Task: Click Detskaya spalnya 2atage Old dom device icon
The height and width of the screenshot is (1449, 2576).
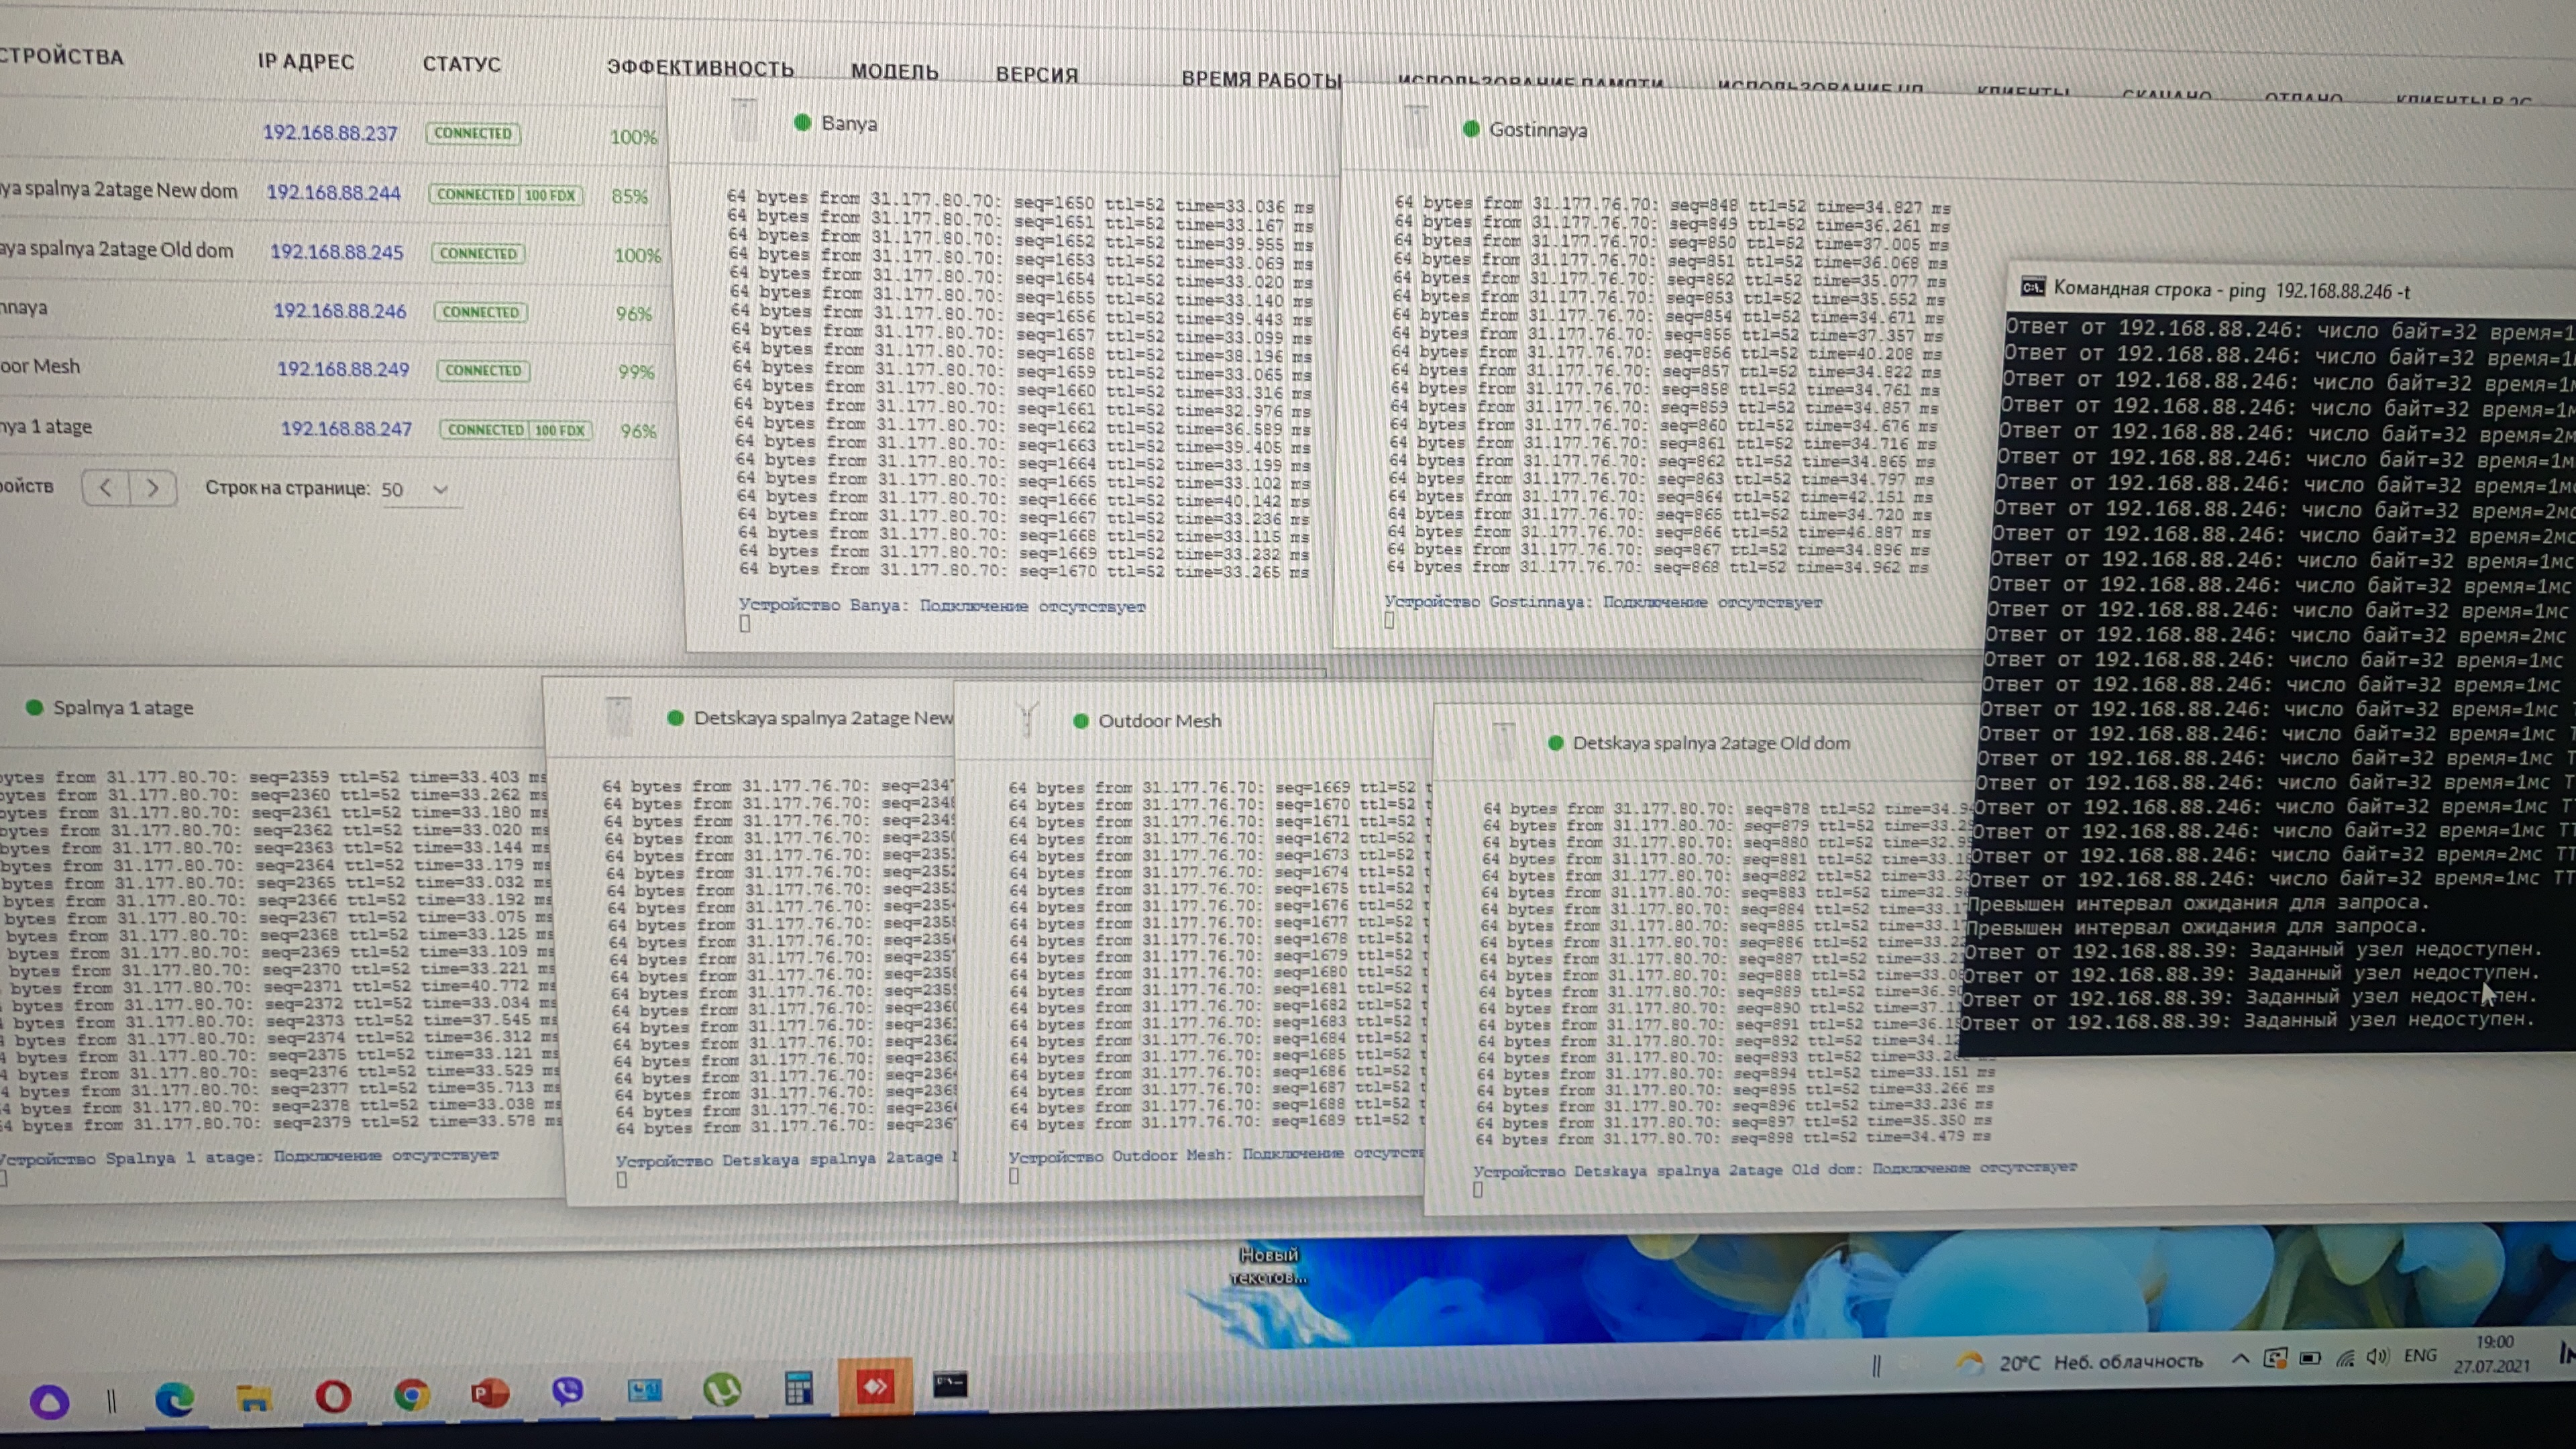Action: coord(1502,741)
